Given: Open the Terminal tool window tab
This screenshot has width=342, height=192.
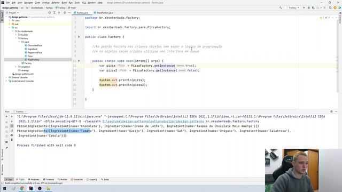Looking at the screenshot, I should [49, 180].
